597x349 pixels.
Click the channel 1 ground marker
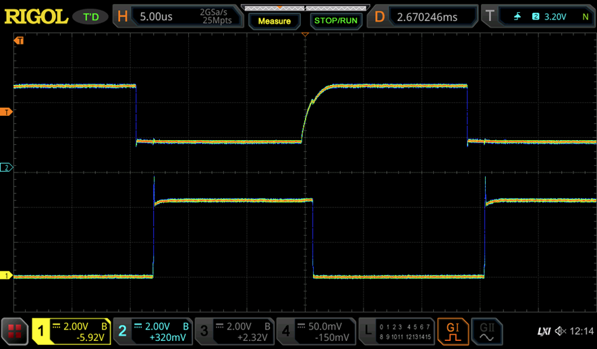(x=7, y=276)
